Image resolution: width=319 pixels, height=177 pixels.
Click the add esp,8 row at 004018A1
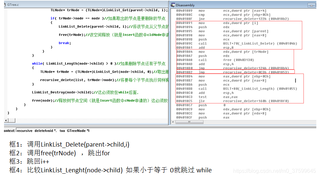click(205, 47)
